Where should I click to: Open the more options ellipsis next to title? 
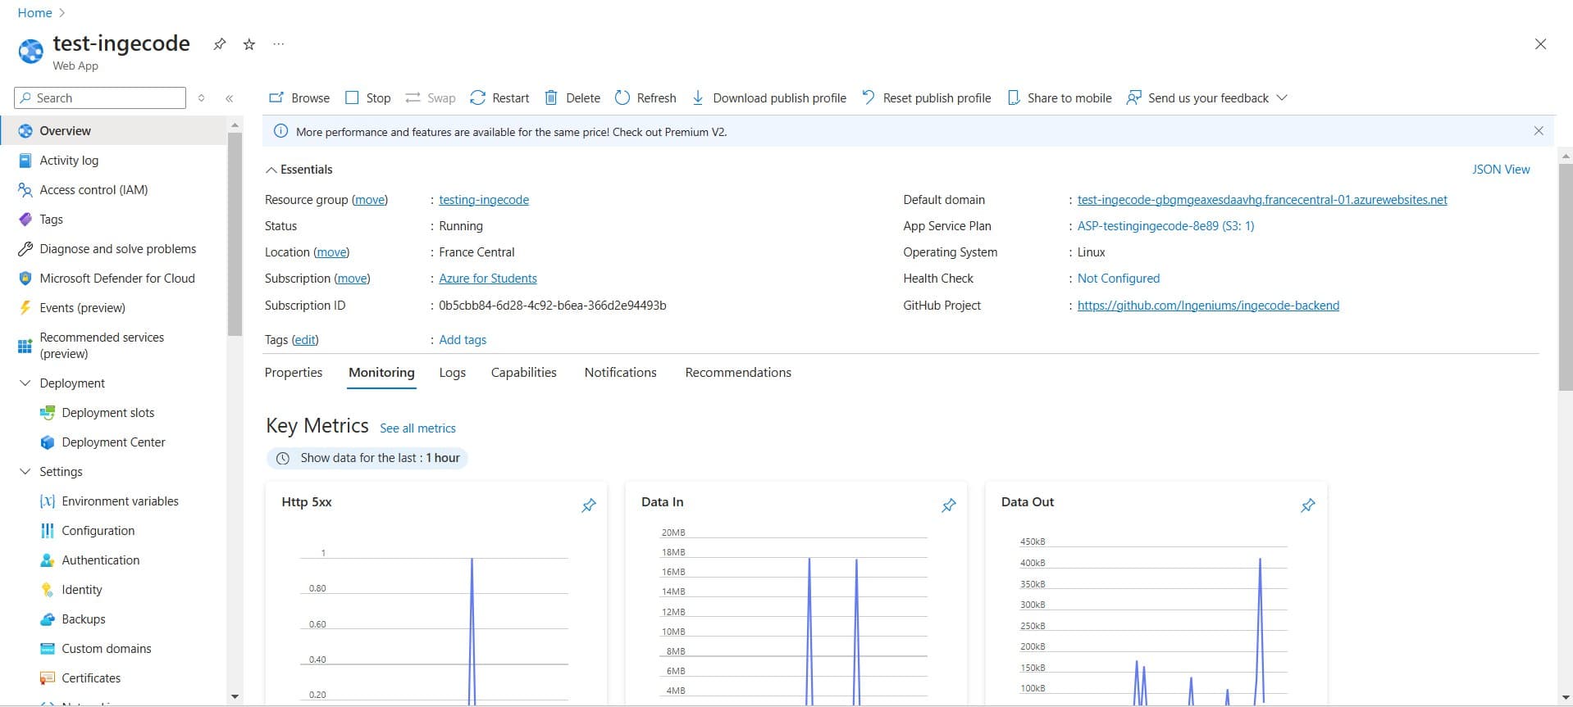[x=279, y=44]
